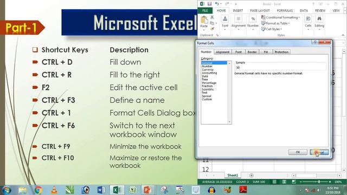Screen dimensions: 347x195
Task: Switch to Page Break Preview in status bar
Action: pos(294,182)
